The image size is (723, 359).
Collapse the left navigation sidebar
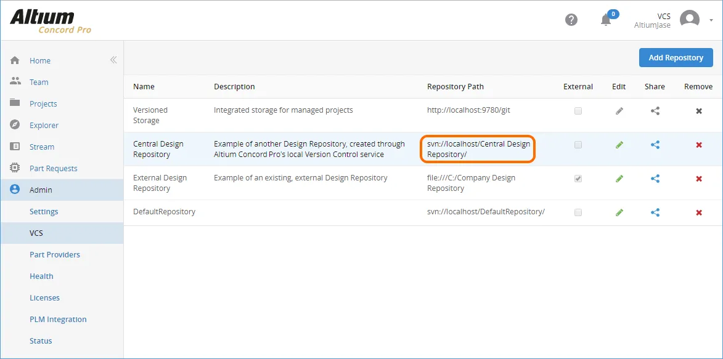113,60
